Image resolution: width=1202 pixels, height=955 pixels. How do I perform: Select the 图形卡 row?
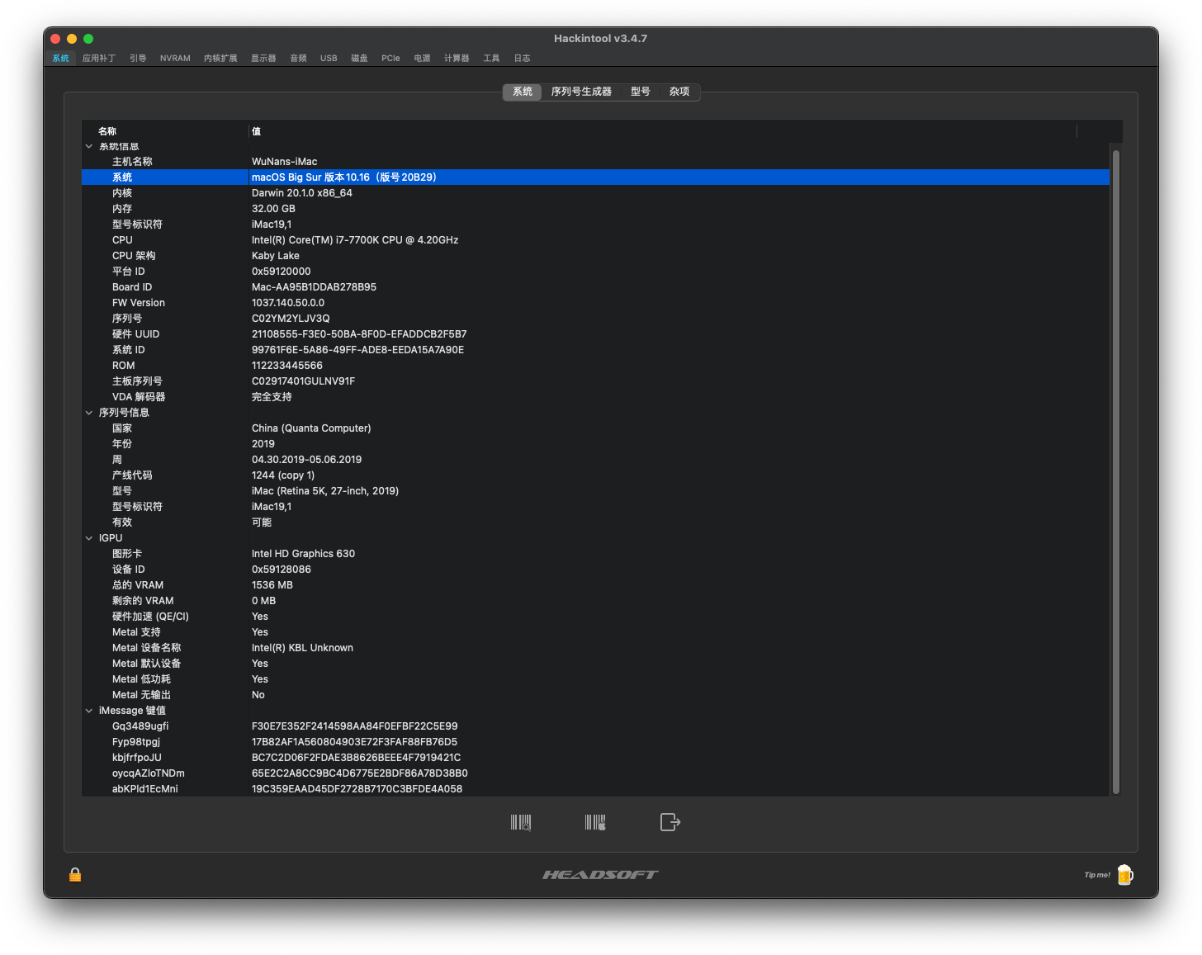tap(595, 554)
